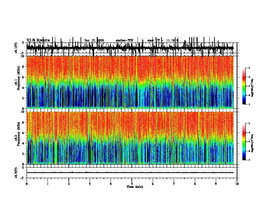
Task: Click time axis tick label '1'
Action: [x=48, y=184]
